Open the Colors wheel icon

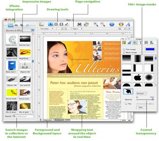pos(121,24)
